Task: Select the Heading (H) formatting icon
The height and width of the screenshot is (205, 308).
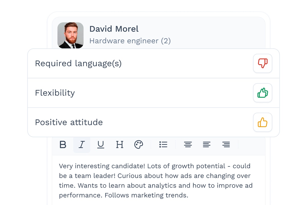Action: (x=120, y=145)
